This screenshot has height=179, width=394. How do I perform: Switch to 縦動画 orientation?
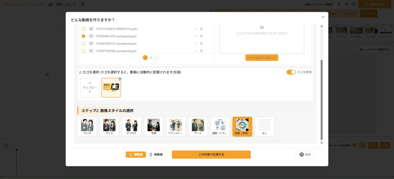156,154
